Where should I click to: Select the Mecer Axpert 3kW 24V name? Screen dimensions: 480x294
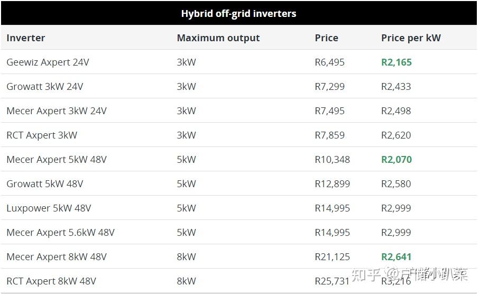[57, 111]
